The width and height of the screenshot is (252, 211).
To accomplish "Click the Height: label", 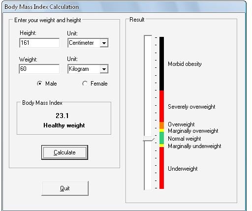I will pos(28,33).
